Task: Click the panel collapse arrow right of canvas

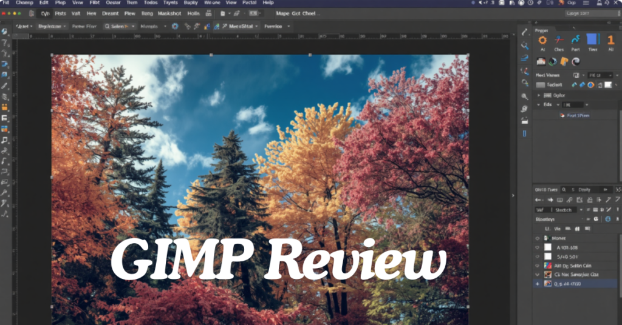Action: [513, 195]
